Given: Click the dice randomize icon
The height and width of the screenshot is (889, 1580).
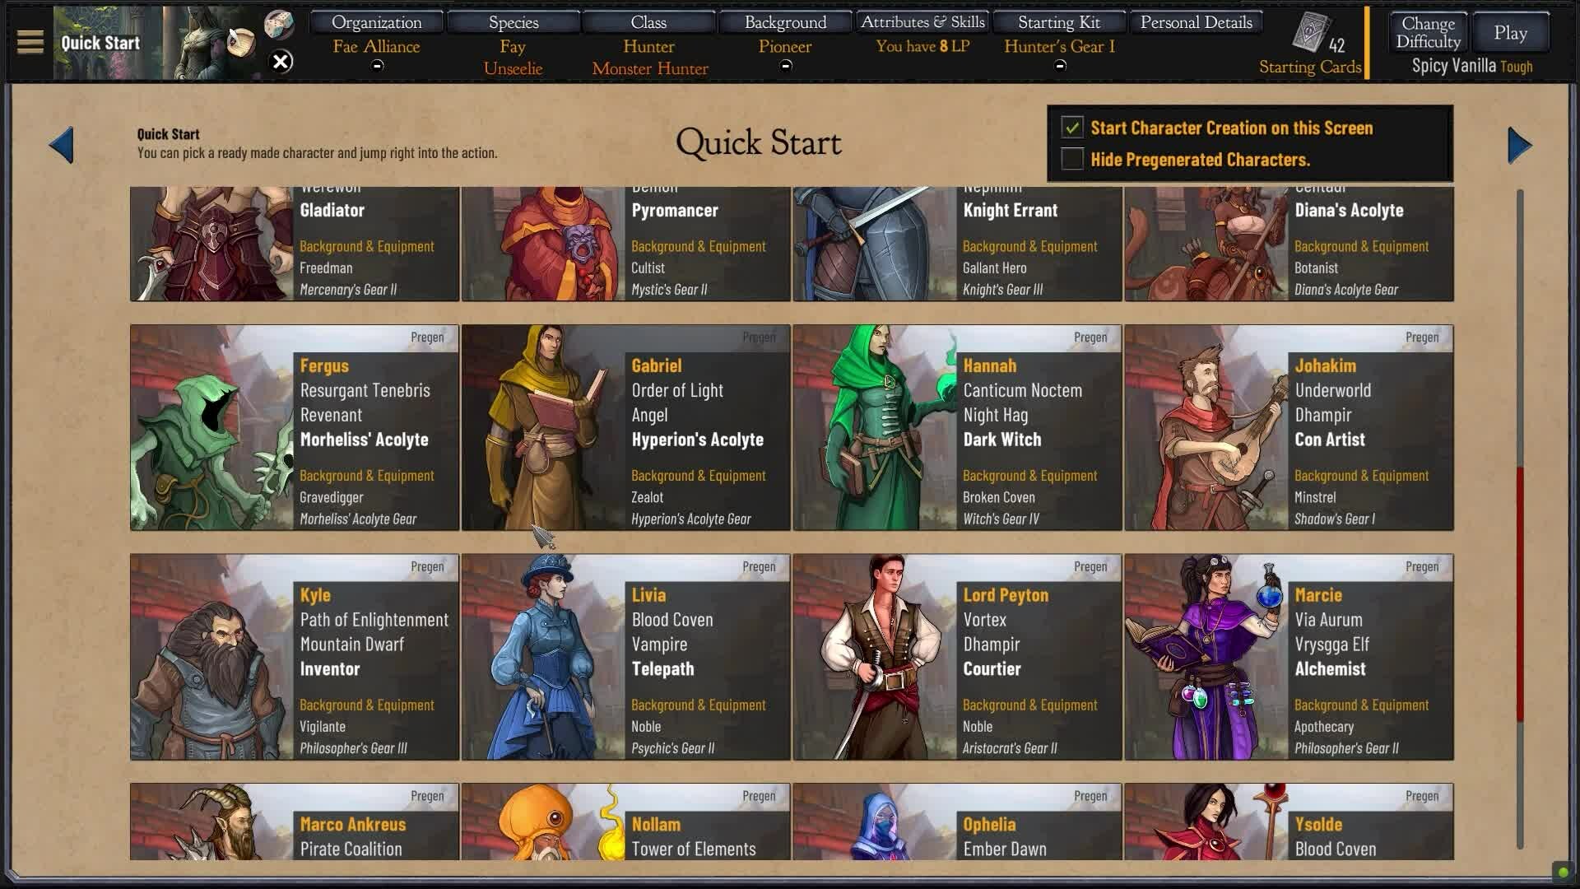Looking at the screenshot, I should point(279,25).
